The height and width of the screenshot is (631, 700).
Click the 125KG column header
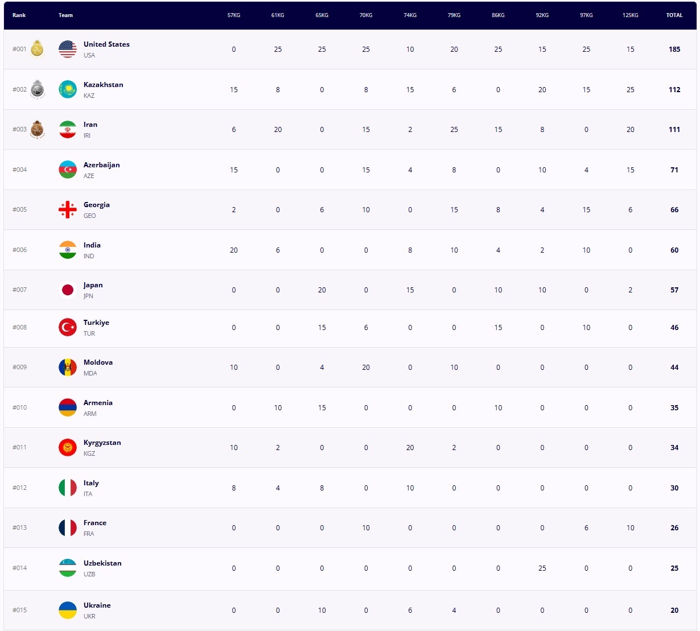(x=630, y=15)
